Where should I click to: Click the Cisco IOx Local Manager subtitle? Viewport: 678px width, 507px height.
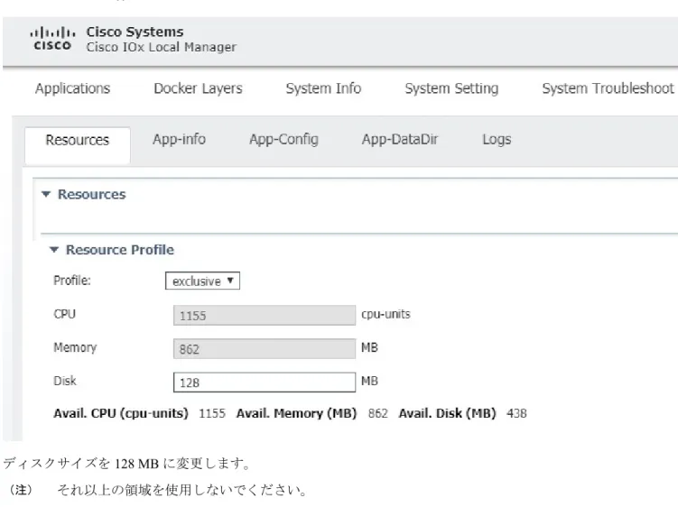pyautogui.click(x=162, y=47)
